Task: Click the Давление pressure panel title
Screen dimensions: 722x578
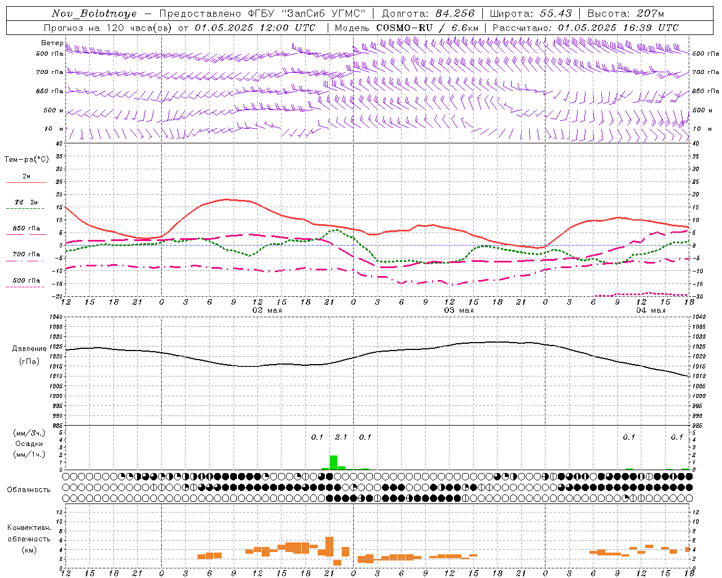Action: (29, 349)
